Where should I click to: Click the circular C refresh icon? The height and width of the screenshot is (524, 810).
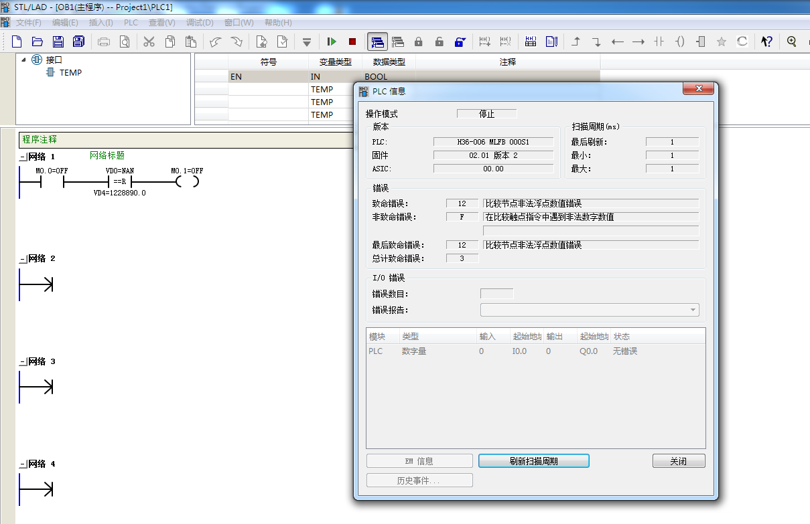click(742, 41)
